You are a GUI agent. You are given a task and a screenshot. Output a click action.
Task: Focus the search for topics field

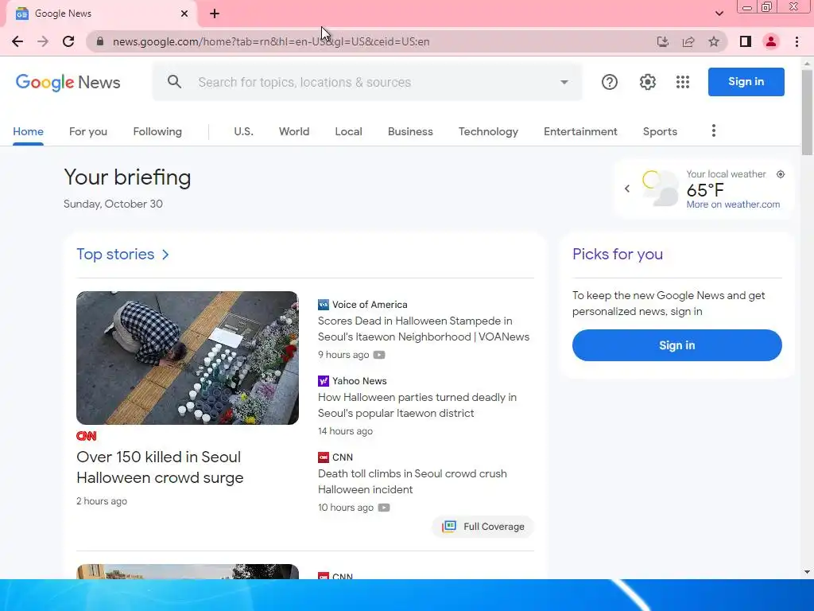[x=369, y=82]
